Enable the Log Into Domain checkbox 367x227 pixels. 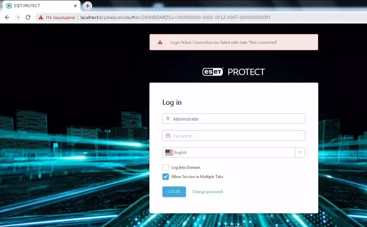pyautogui.click(x=166, y=167)
